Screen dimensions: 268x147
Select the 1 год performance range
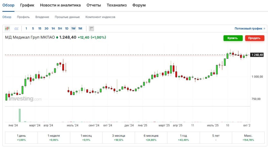pos(183,138)
